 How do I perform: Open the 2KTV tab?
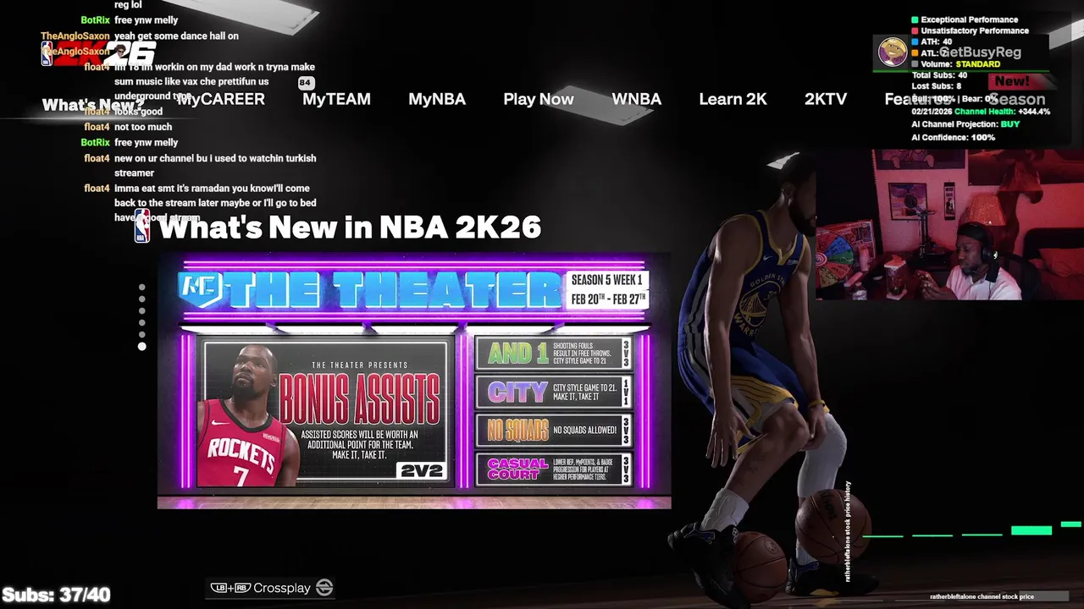coord(826,99)
